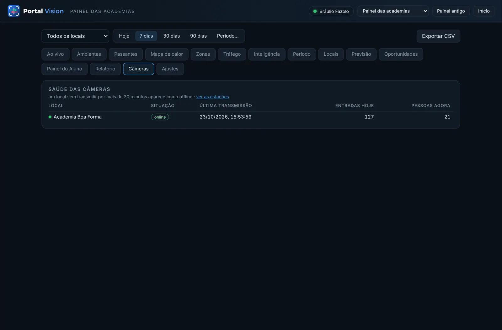Click the online status badge

point(160,117)
